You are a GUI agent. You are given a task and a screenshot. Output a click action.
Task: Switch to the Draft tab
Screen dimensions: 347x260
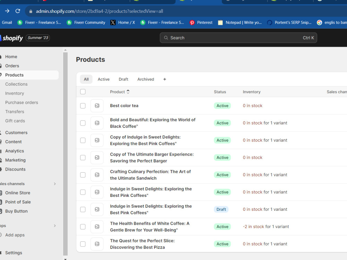(x=124, y=79)
